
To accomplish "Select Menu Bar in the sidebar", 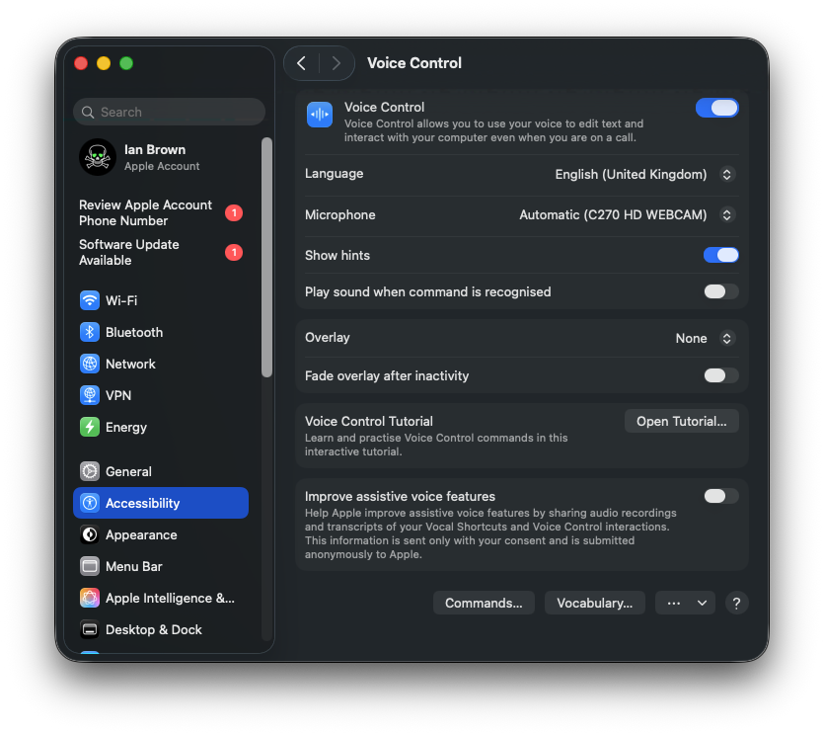I will [x=161, y=566].
